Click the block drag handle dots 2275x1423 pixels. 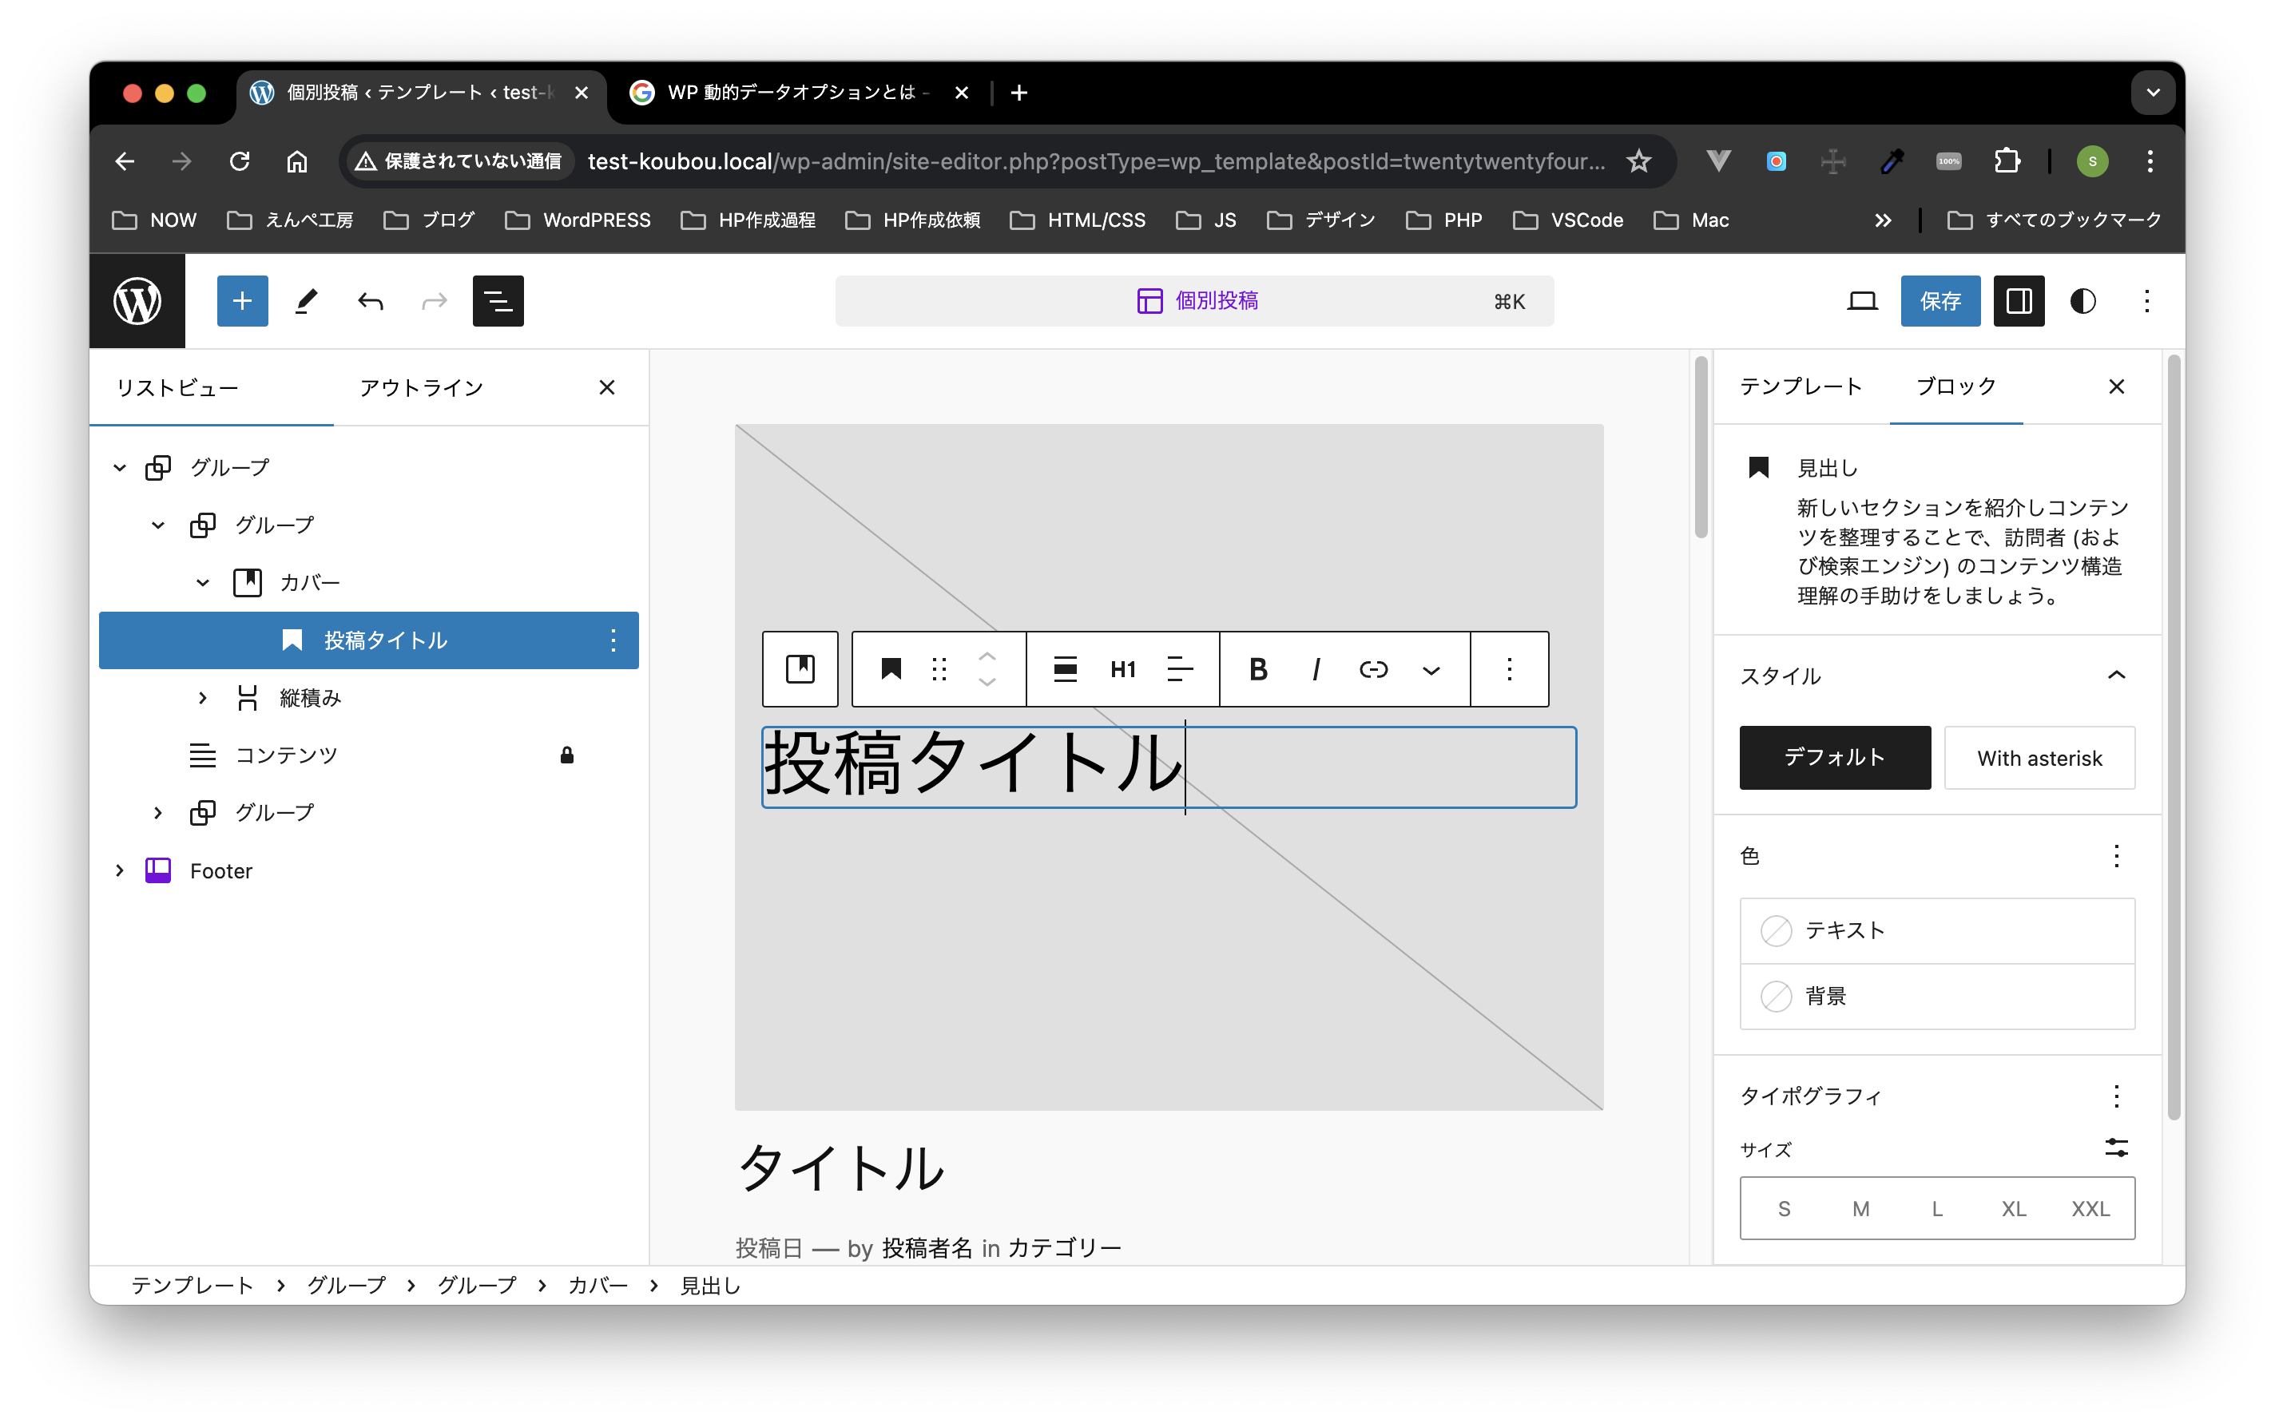[x=939, y=669]
